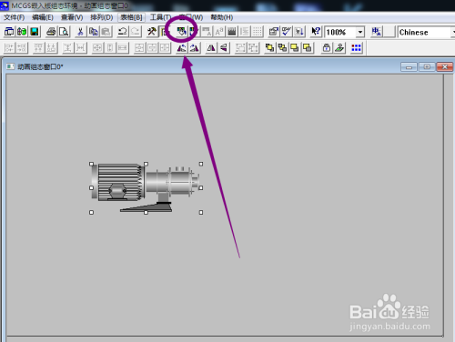Click the fix object stamp icon

point(339,47)
